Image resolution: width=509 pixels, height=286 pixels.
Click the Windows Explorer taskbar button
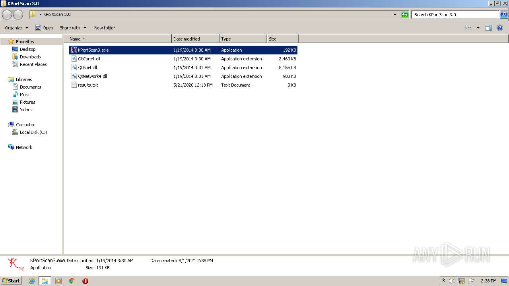pyautogui.click(x=45, y=281)
